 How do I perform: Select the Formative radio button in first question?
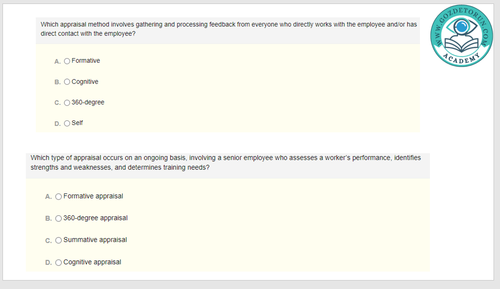tap(67, 61)
